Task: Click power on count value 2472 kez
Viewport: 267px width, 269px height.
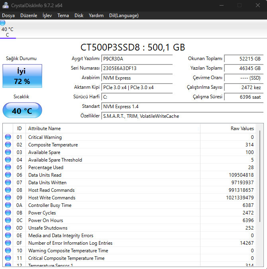Action: [x=244, y=88]
